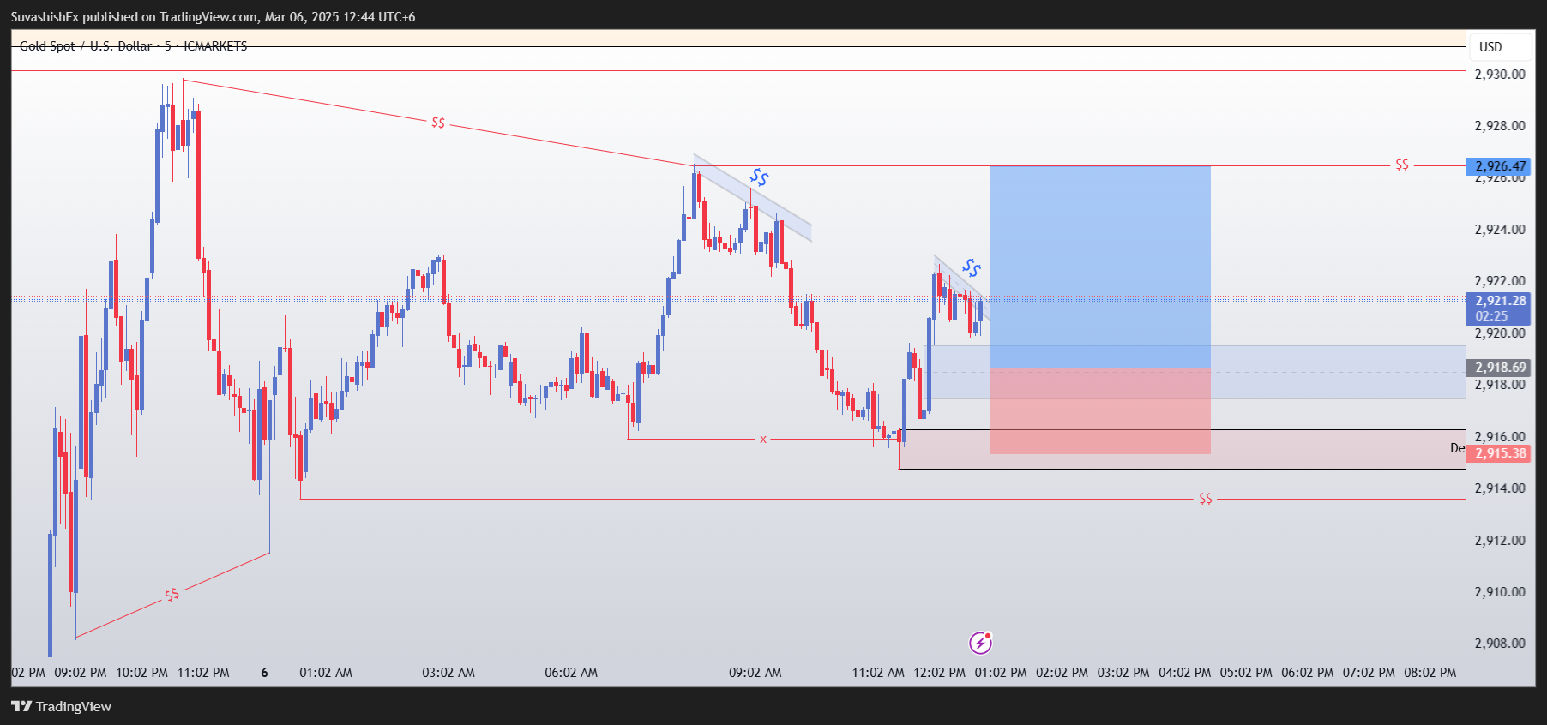Click the Gold Spot / U.S. Dollar symbol title
The height and width of the screenshot is (725, 1547).
[x=133, y=46]
